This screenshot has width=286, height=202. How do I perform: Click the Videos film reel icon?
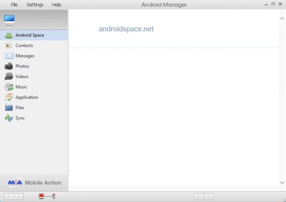9,76
